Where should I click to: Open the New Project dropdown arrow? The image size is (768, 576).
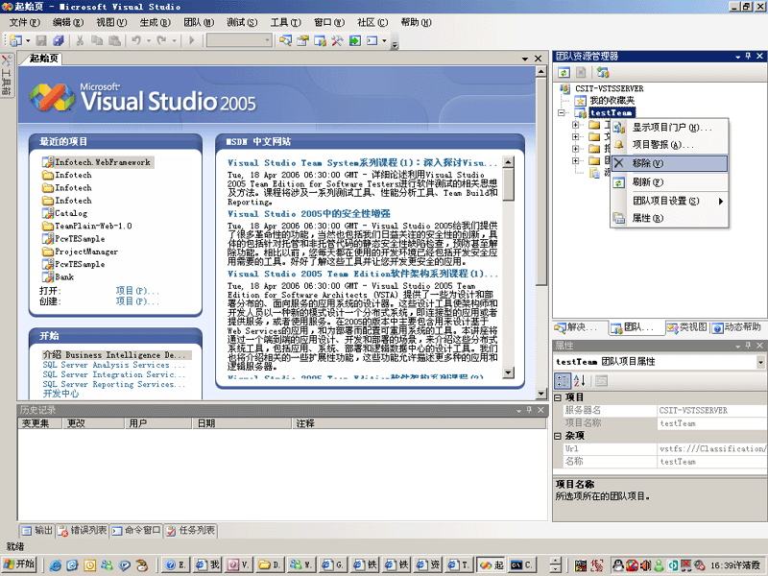(x=28, y=40)
